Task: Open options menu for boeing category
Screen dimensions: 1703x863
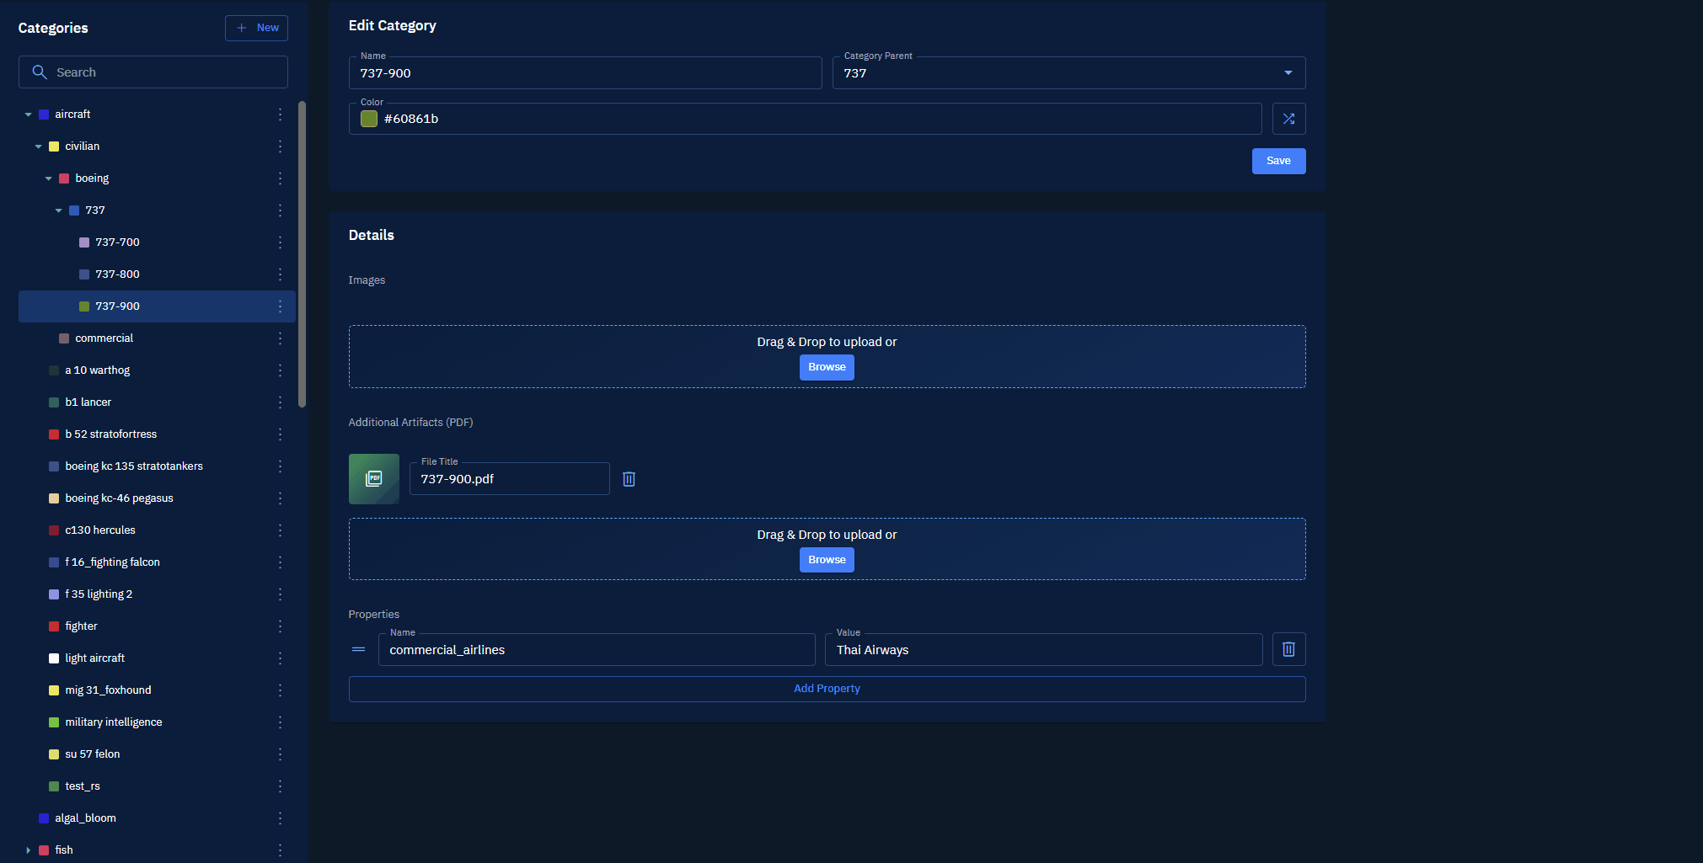Action: click(280, 178)
